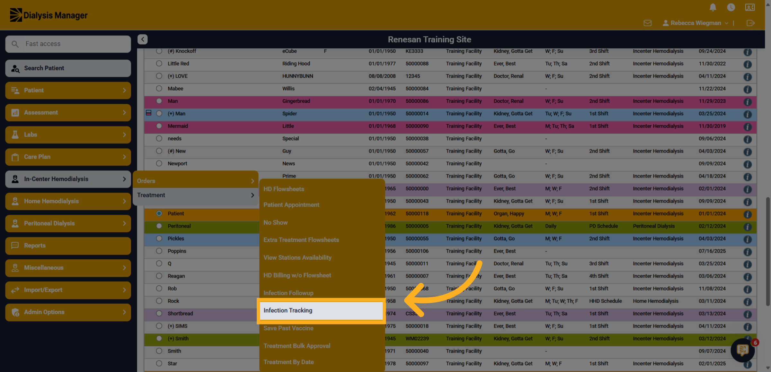The height and width of the screenshot is (372, 771).
Task: Show info for Newport News row
Action: tap(748, 164)
